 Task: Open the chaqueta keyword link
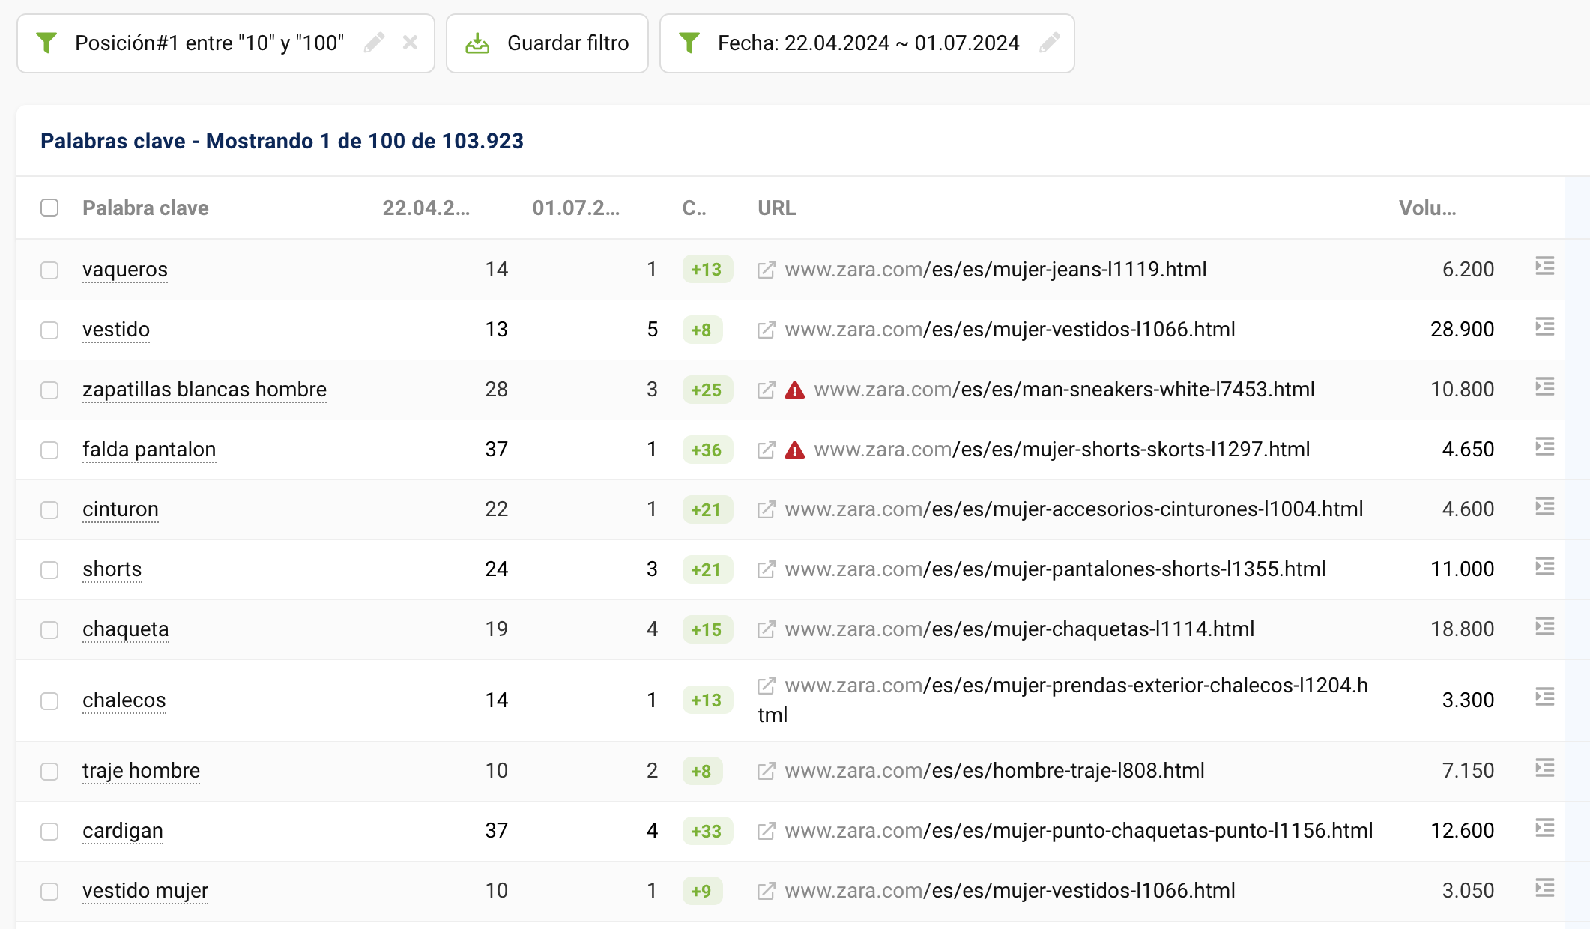pyautogui.click(x=125, y=629)
